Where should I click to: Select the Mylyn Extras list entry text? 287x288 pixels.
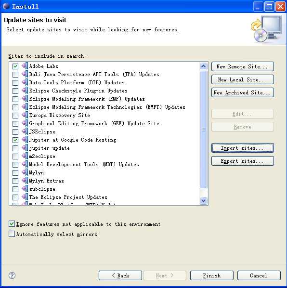coord(46,181)
